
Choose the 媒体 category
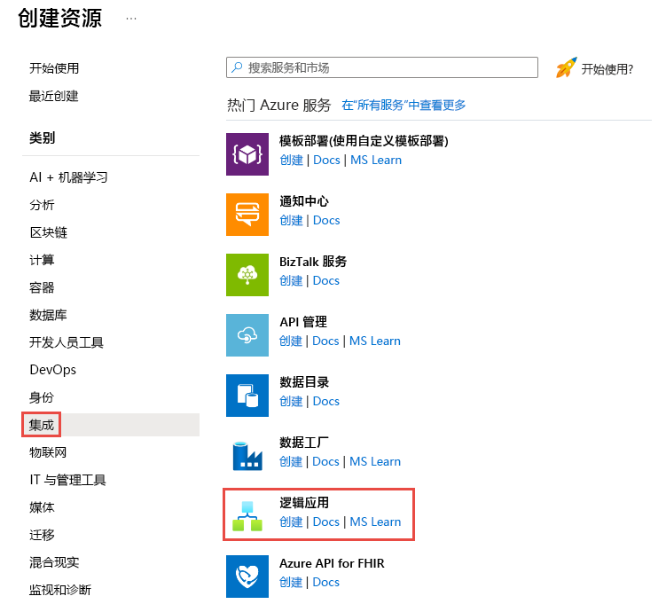(x=42, y=507)
